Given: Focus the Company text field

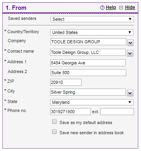Looking at the screenshot, I should coord(88,42).
